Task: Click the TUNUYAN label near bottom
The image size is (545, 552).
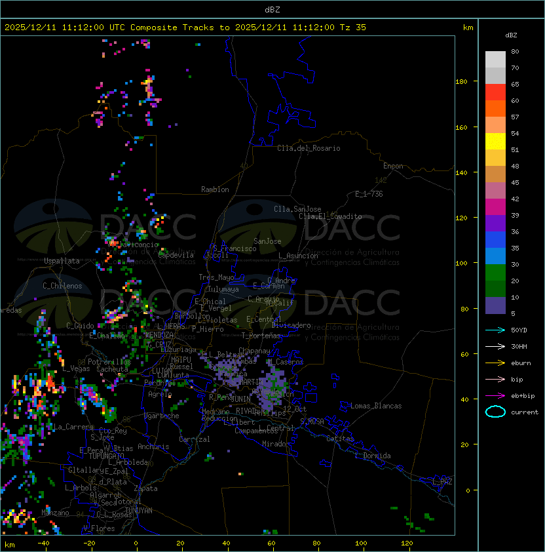Action: click(139, 510)
